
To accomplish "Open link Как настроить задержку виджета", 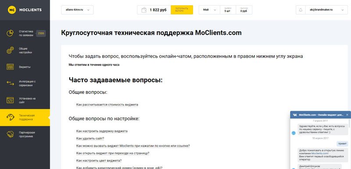I will 102,131.
